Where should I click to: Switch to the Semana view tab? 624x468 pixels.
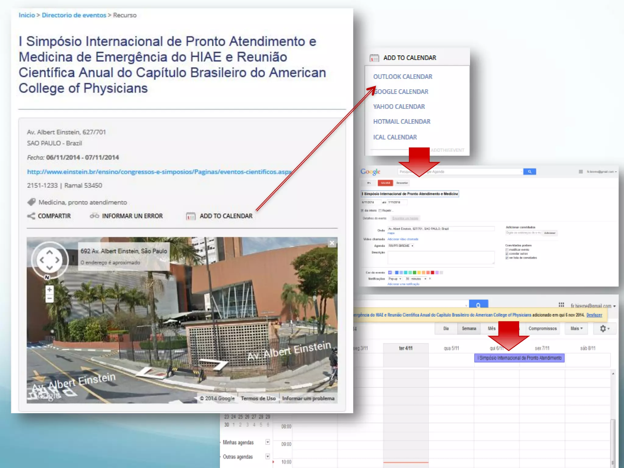point(469,328)
